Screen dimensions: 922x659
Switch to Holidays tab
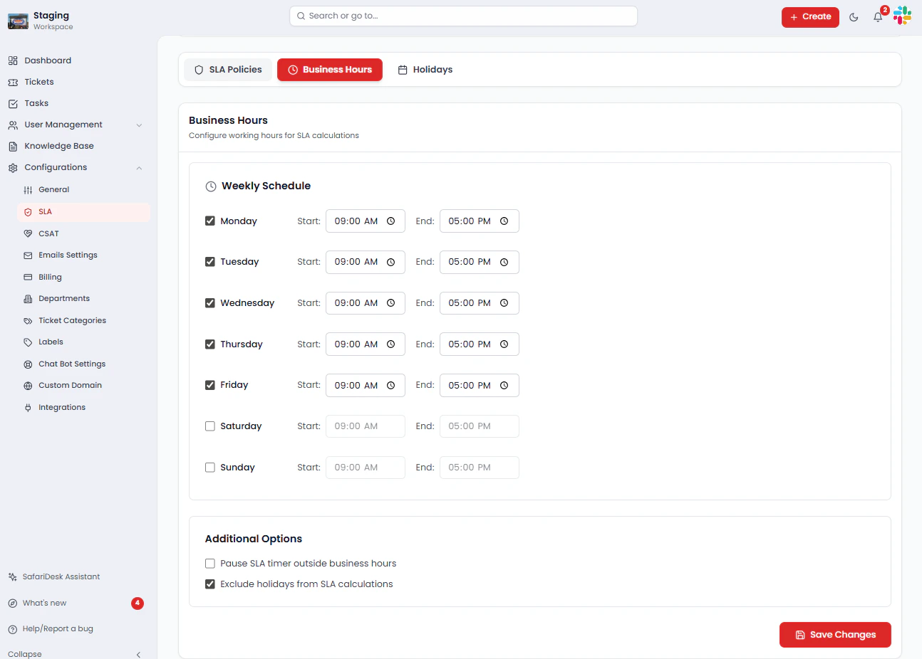425,70
